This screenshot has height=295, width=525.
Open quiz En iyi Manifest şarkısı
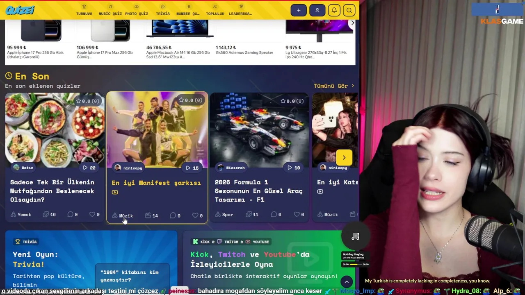156,183
